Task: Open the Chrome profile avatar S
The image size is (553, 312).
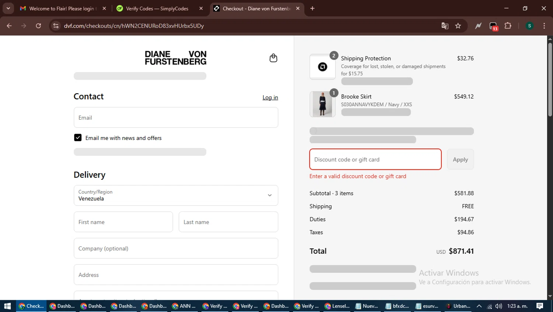Action: [529, 26]
